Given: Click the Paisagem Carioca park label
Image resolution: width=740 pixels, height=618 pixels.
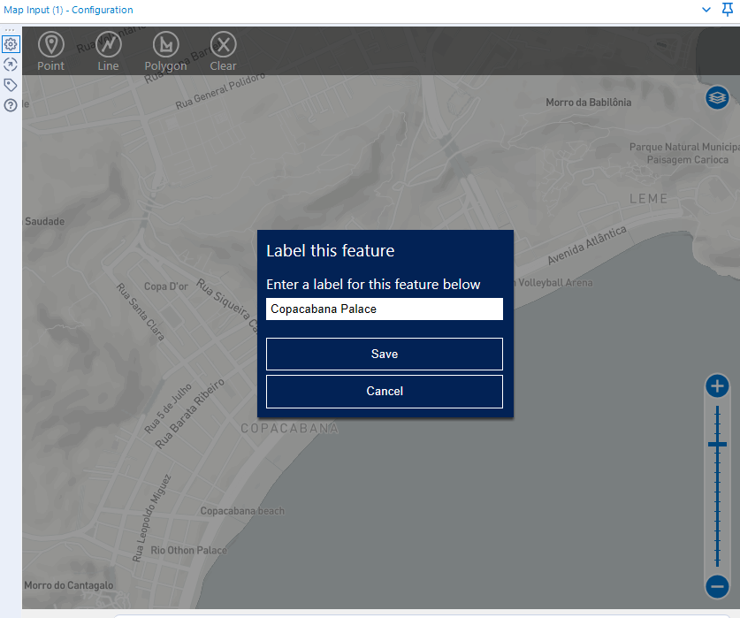Looking at the screenshot, I should [687, 160].
